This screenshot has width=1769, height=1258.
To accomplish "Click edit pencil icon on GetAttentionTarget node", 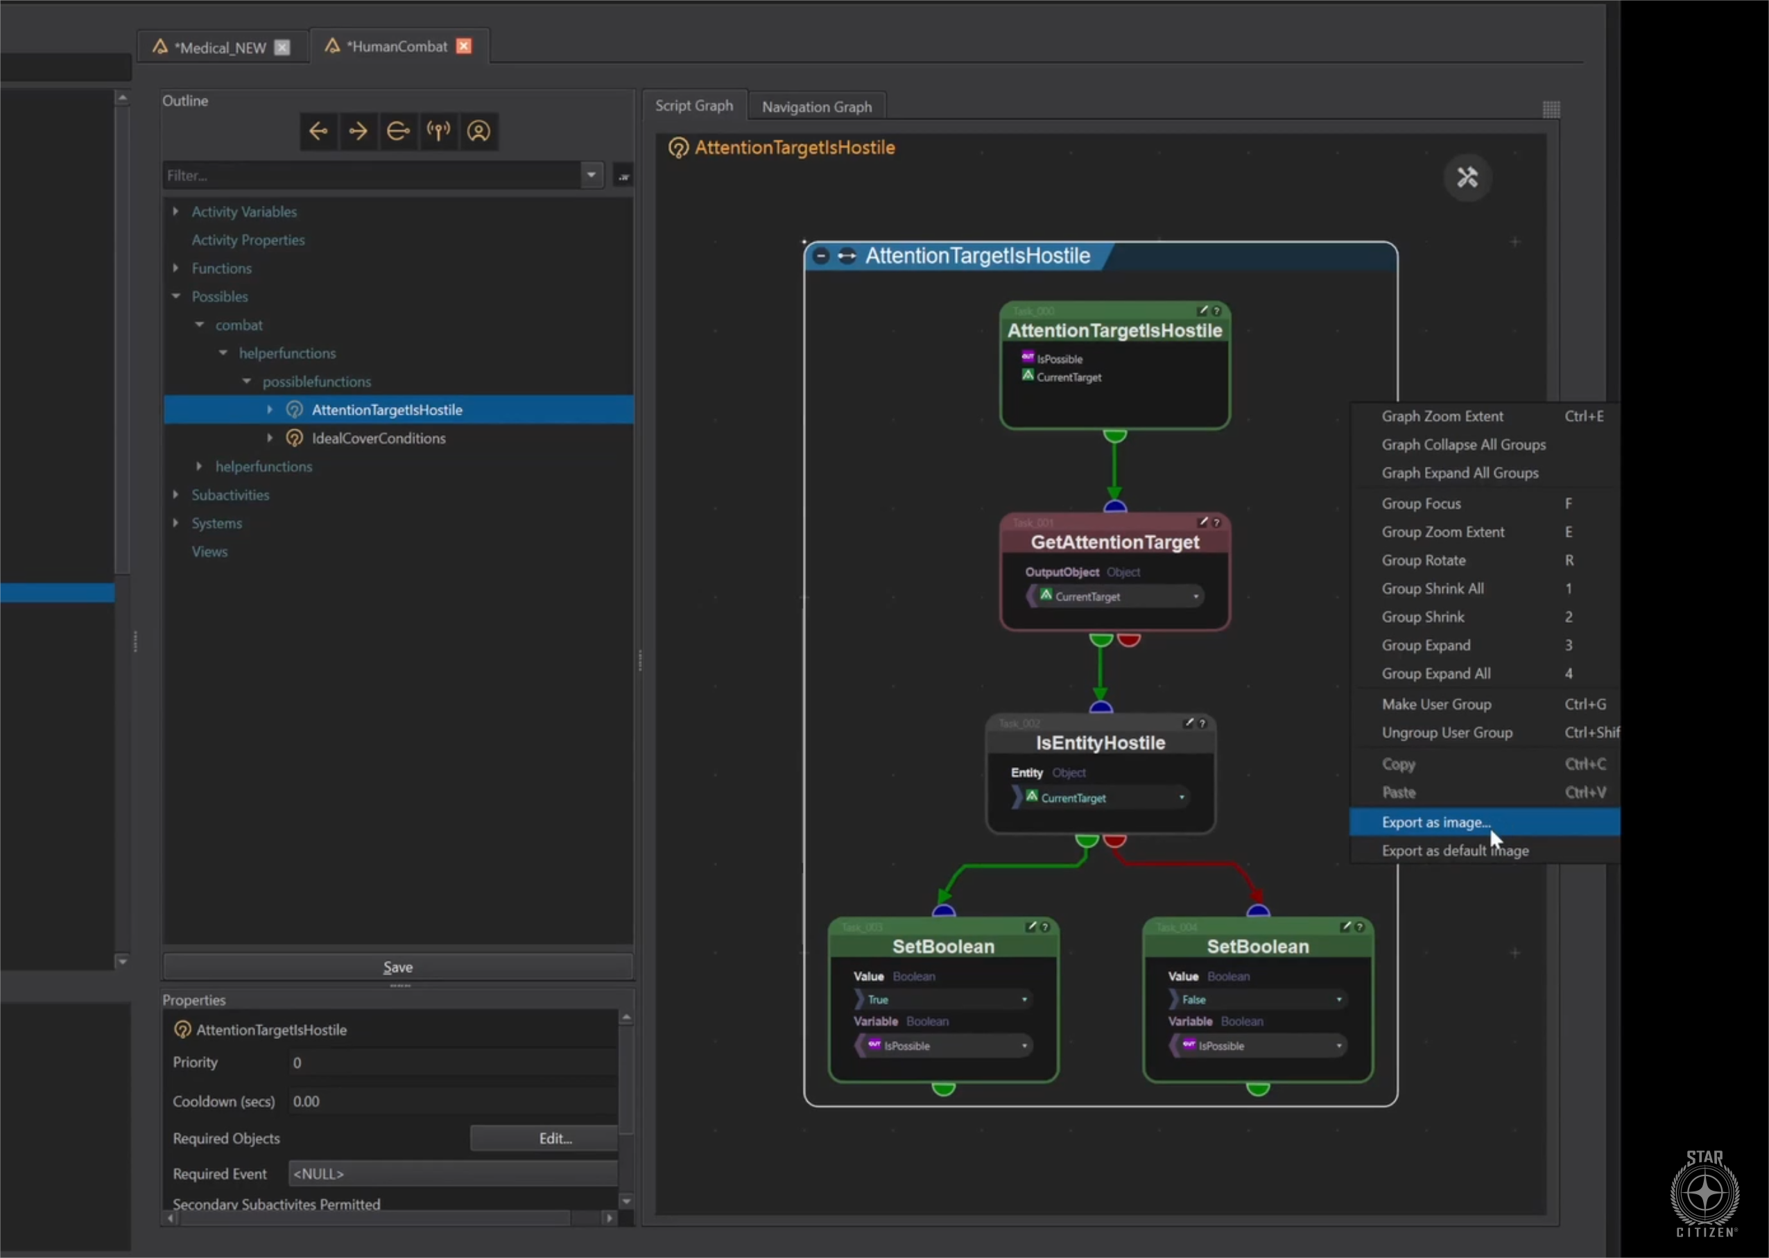I will point(1203,522).
